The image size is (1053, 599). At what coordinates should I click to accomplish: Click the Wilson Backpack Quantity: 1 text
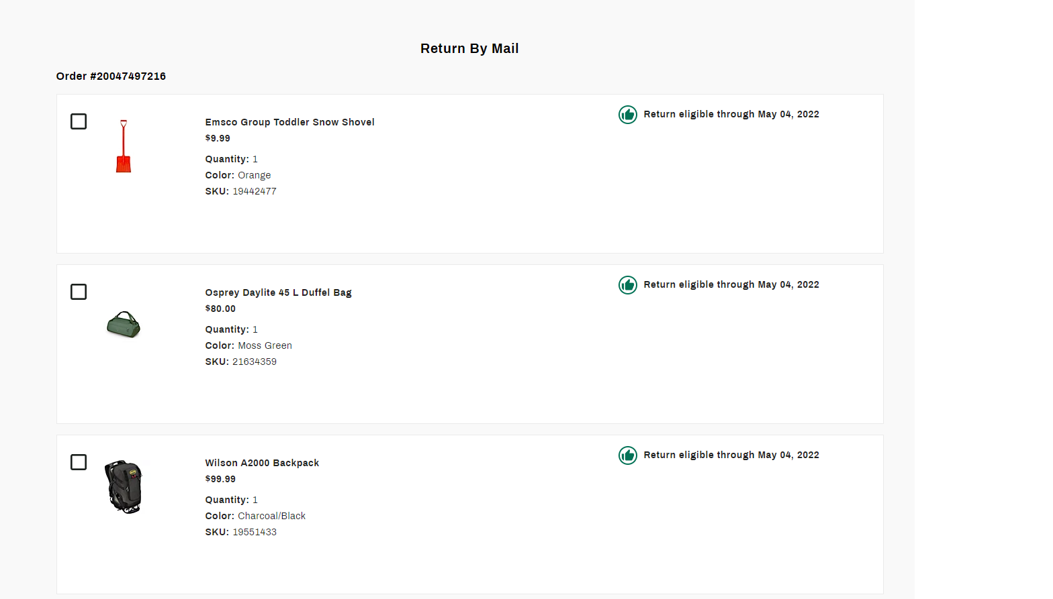click(232, 500)
